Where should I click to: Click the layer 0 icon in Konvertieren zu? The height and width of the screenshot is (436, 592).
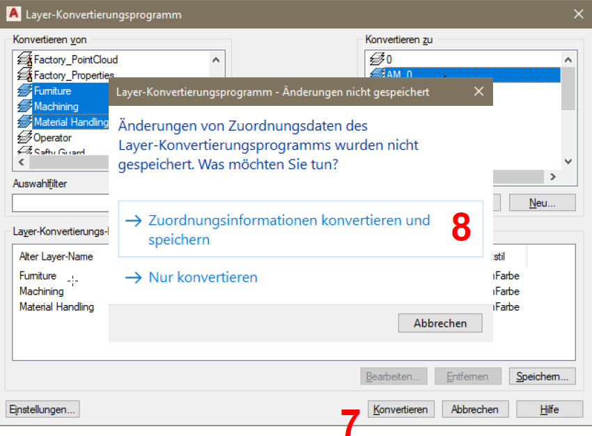[x=377, y=59]
